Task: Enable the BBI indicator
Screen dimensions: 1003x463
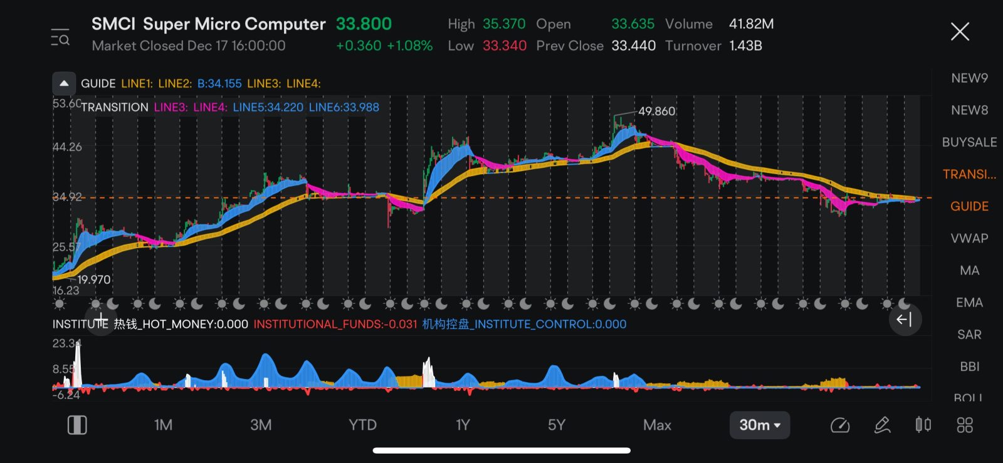Action: (x=969, y=367)
